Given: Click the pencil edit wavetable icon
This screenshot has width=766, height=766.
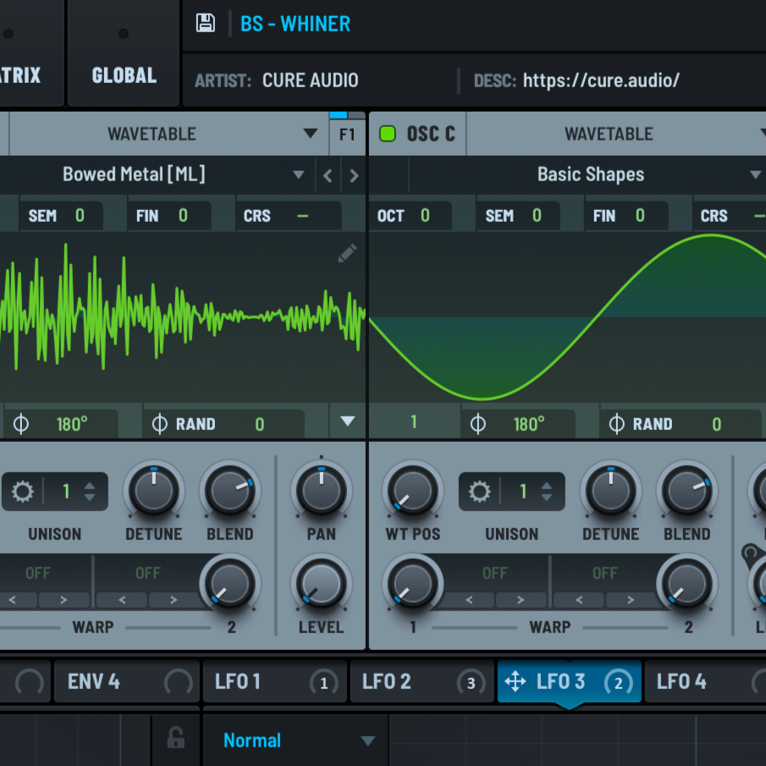Looking at the screenshot, I should 347,253.
